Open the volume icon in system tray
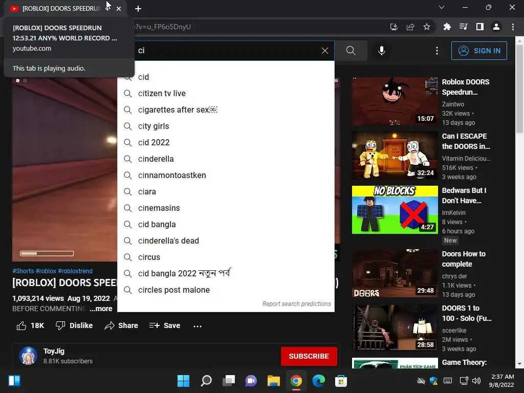524x393 pixels. [476, 381]
